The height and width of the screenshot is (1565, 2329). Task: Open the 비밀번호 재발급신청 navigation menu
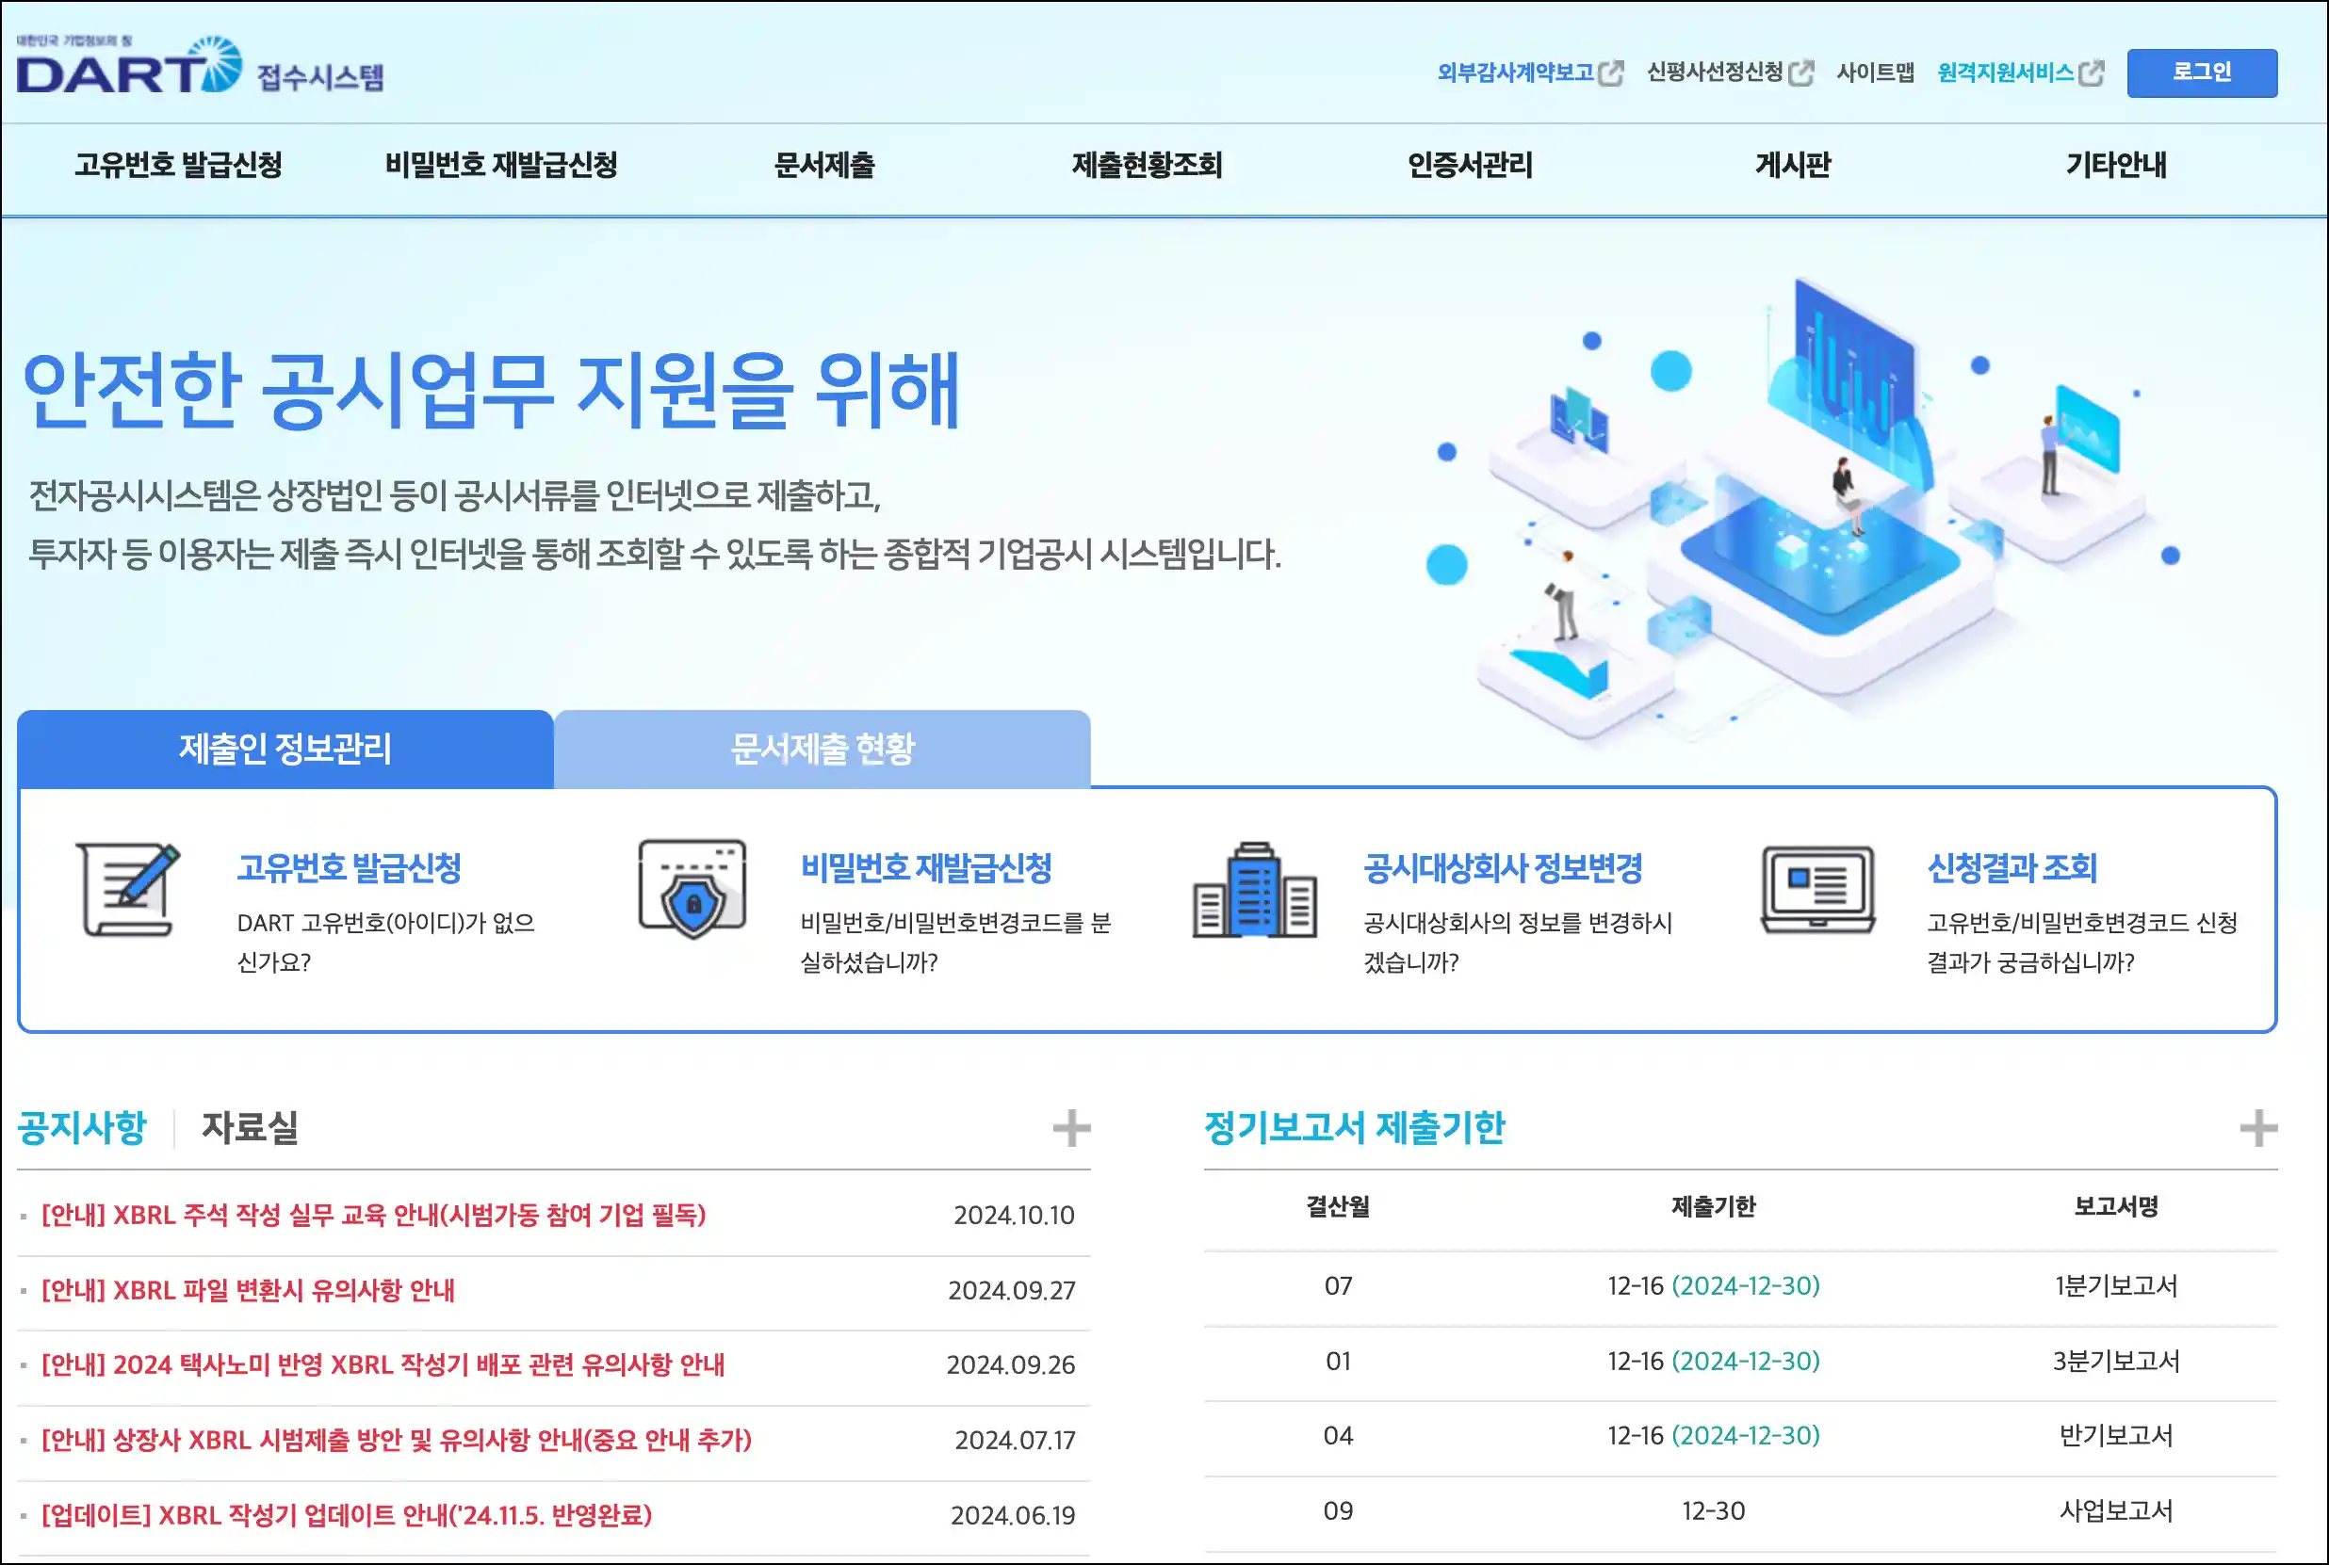501,165
